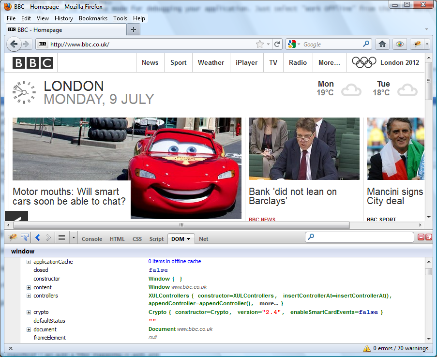Open the BBC Radio link
Viewport: 437px width, 357px height.
point(298,63)
